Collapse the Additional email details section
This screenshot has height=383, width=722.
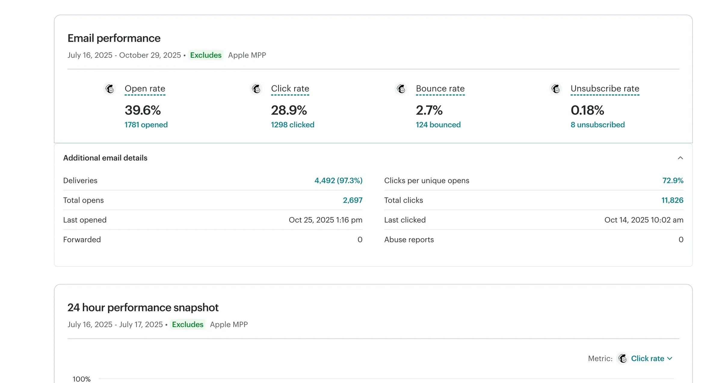pyautogui.click(x=680, y=158)
